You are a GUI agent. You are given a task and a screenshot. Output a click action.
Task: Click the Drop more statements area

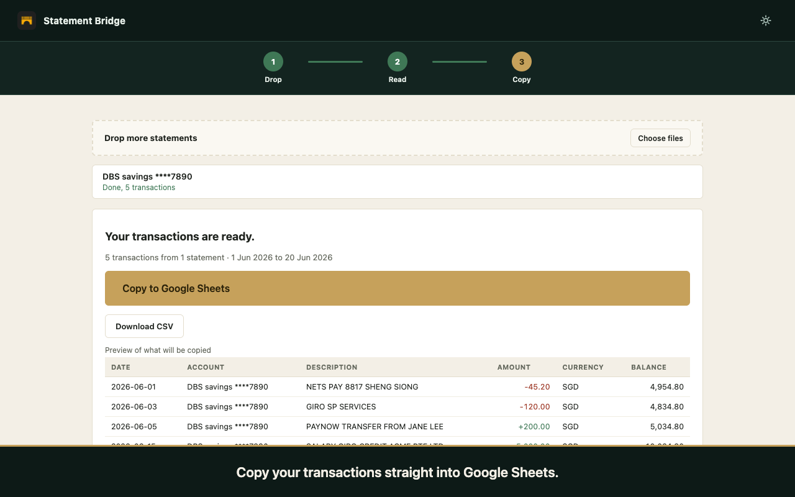pos(397,138)
